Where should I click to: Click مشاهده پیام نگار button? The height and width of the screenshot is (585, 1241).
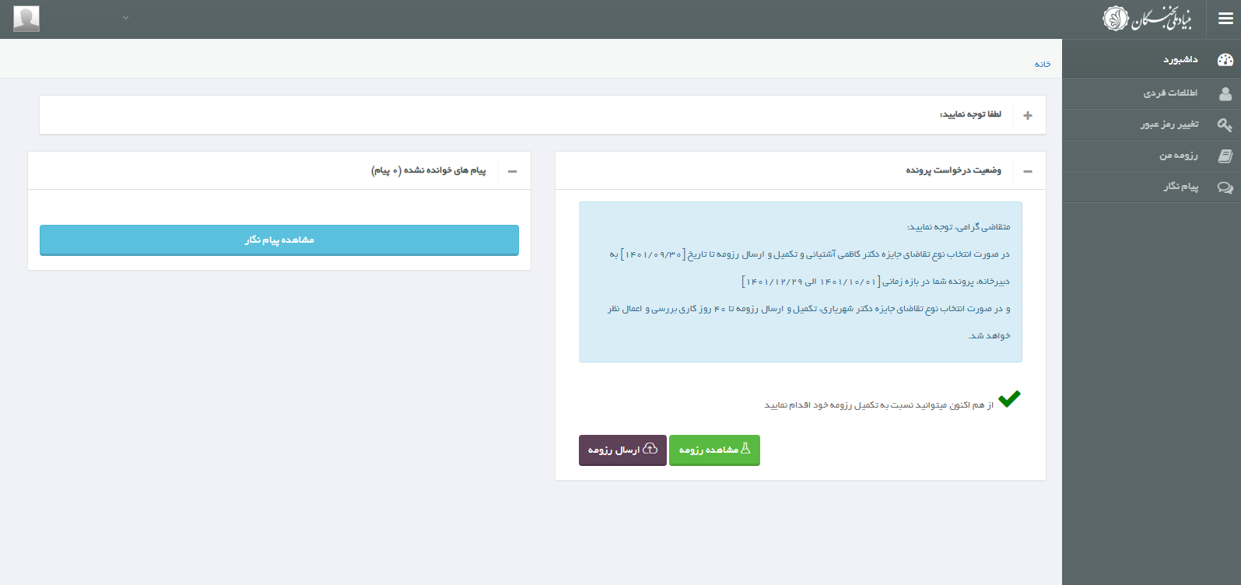(279, 240)
